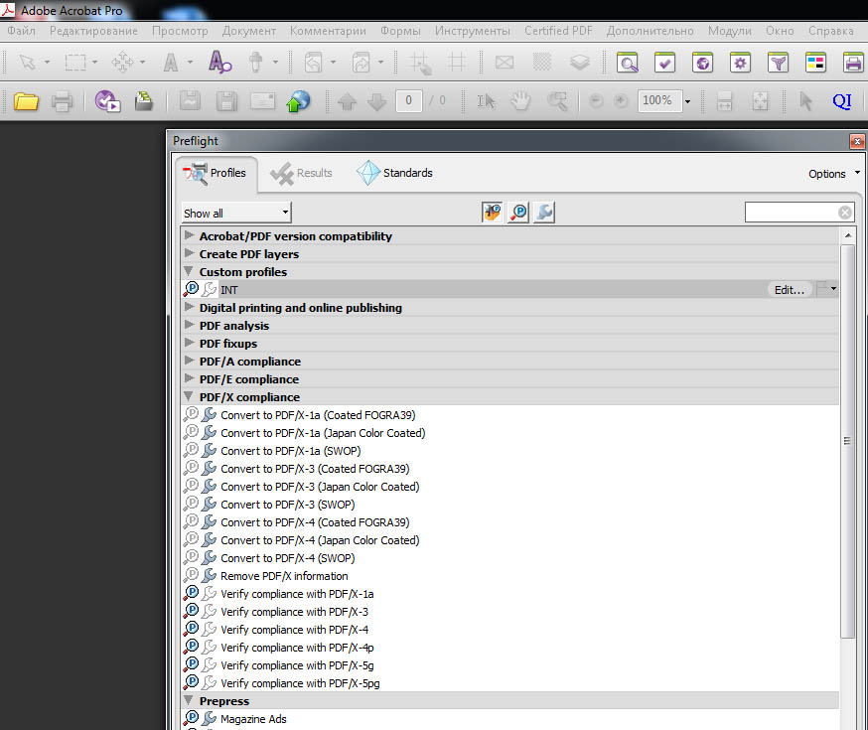Click the purple globe window icon
Screen dimensions: 868x730
pyautogui.click(x=702, y=63)
